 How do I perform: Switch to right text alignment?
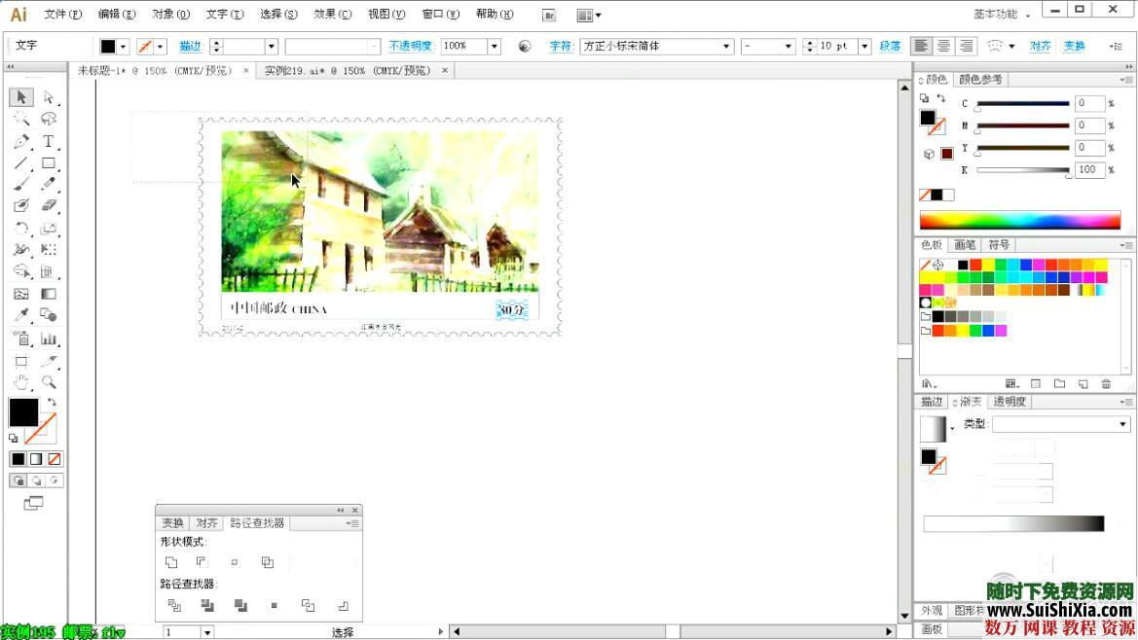[x=966, y=47]
